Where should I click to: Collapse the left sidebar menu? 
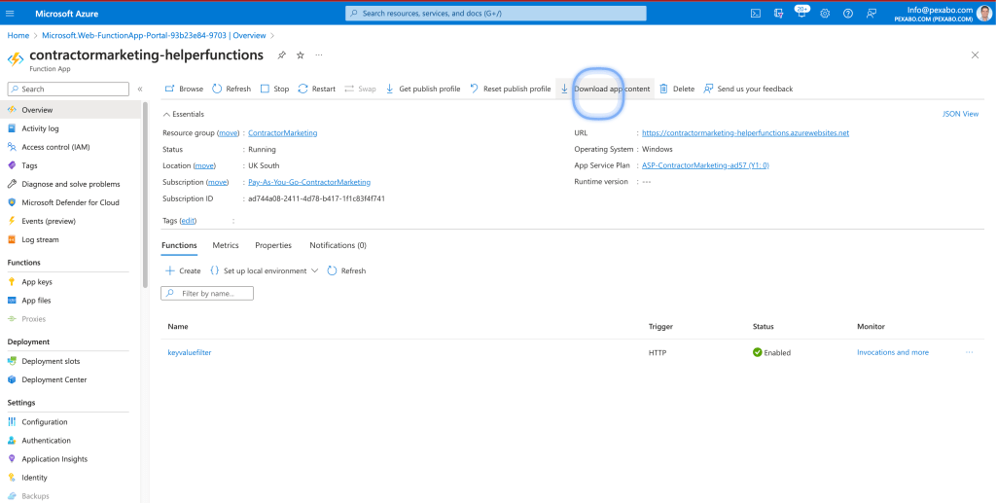(140, 89)
